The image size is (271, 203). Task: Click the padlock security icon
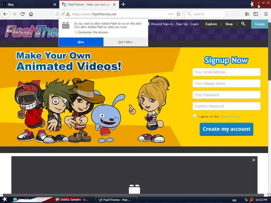pyautogui.click(x=68, y=14)
